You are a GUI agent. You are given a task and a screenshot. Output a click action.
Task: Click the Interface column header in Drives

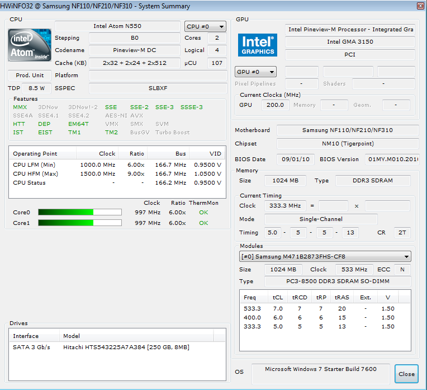[34, 336]
